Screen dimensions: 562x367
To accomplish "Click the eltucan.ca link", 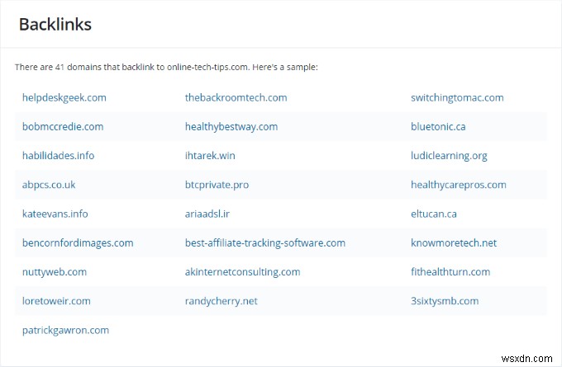I will [434, 214].
